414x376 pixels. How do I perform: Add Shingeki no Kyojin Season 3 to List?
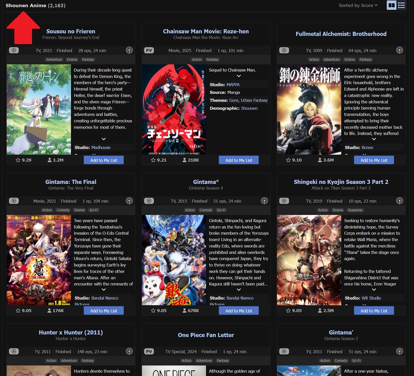(x=374, y=310)
